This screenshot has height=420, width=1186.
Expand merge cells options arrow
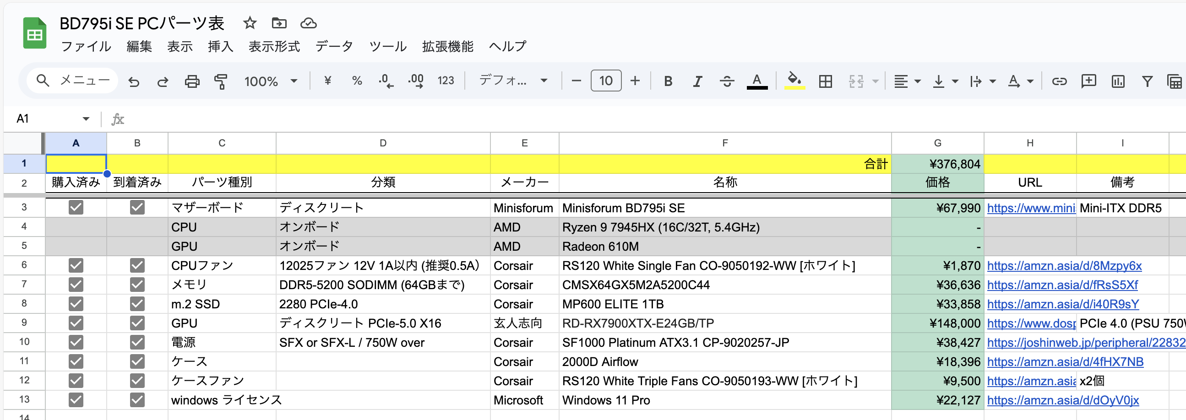coord(875,81)
